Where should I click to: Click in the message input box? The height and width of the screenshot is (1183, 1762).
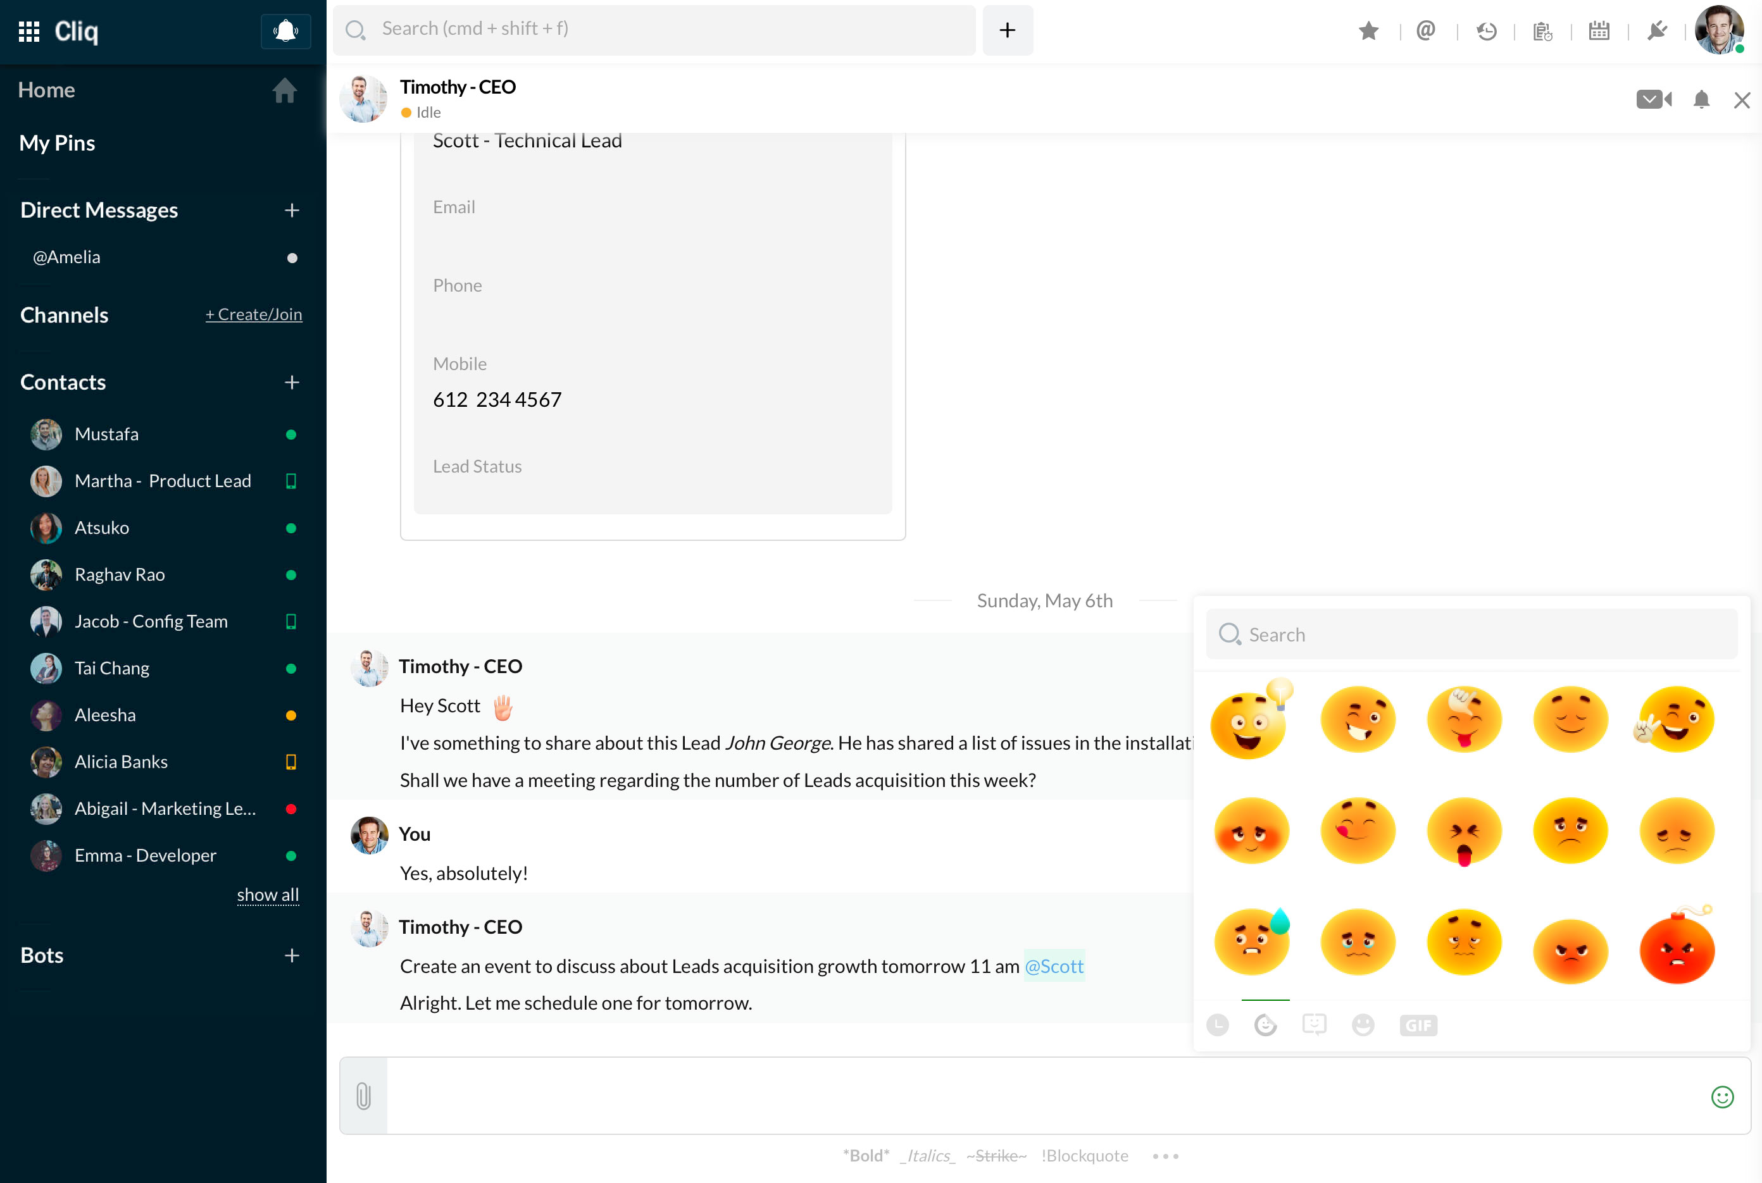pyautogui.click(x=1044, y=1096)
